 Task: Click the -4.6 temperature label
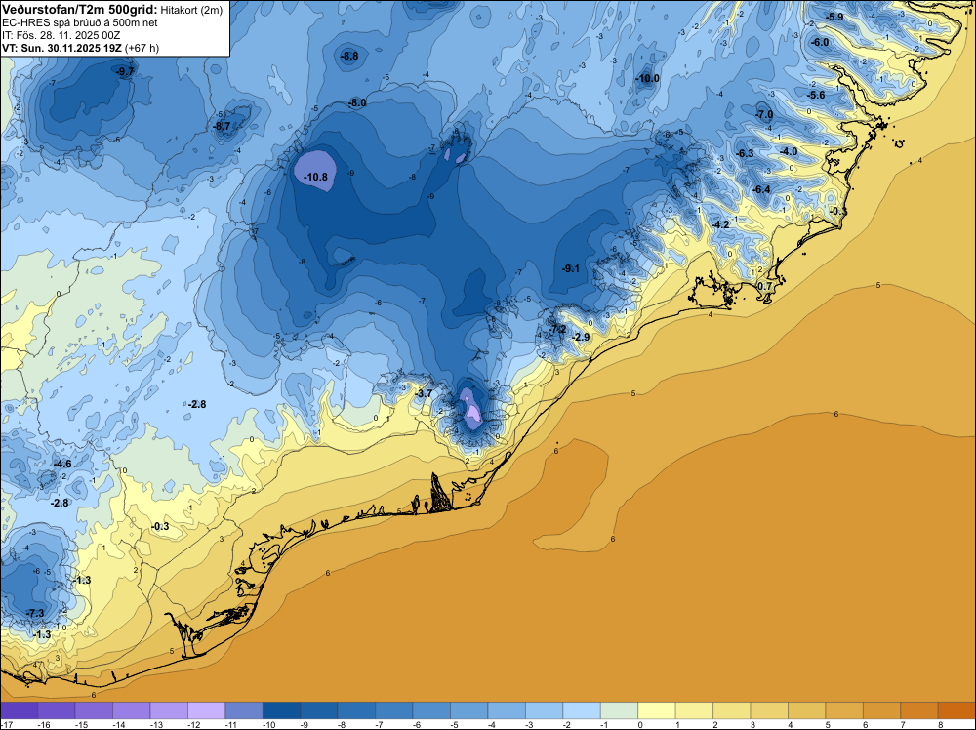pos(62,465)
